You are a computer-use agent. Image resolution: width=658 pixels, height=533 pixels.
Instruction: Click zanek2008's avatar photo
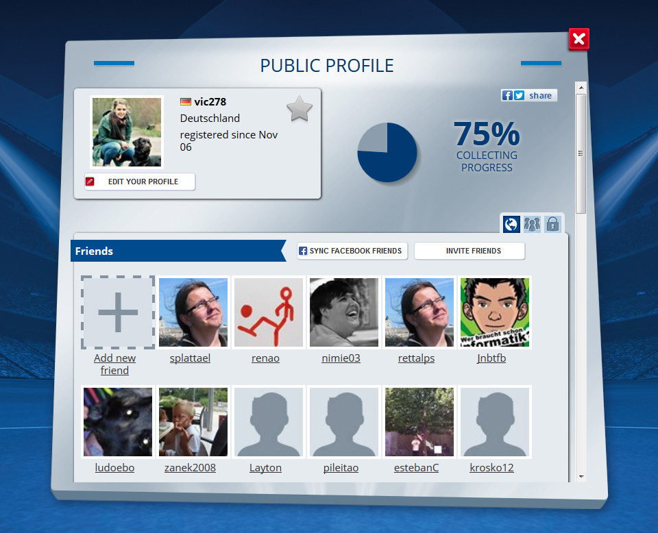193,422
